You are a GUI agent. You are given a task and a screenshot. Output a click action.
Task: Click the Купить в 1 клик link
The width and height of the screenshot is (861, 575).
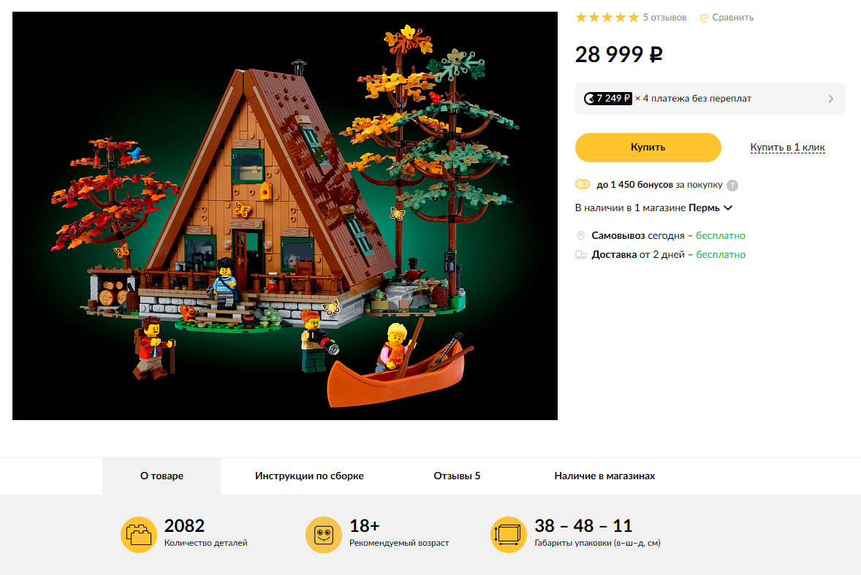[x=787, y=148]
